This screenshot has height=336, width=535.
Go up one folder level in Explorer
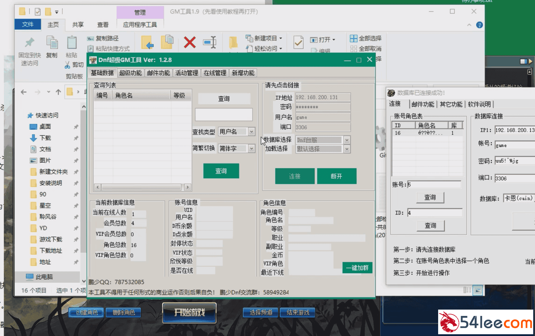click(58, 92)
